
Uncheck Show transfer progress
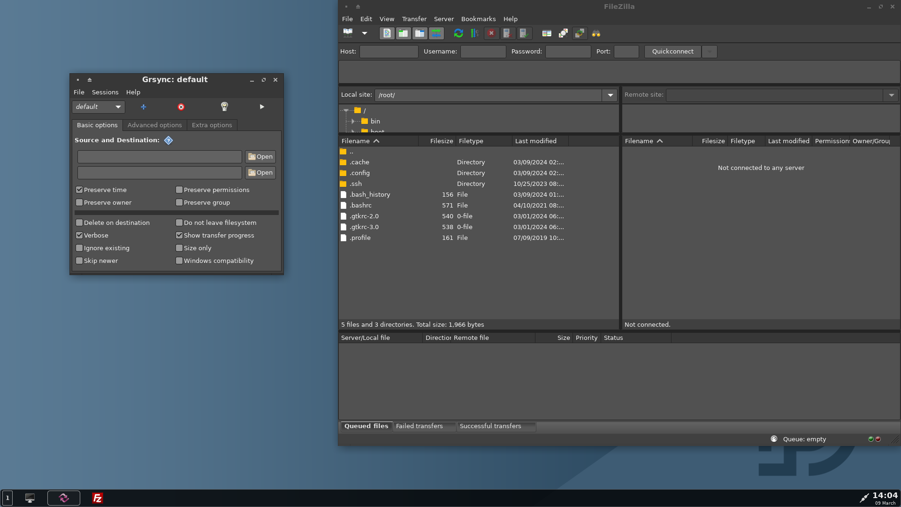(179, 236)
